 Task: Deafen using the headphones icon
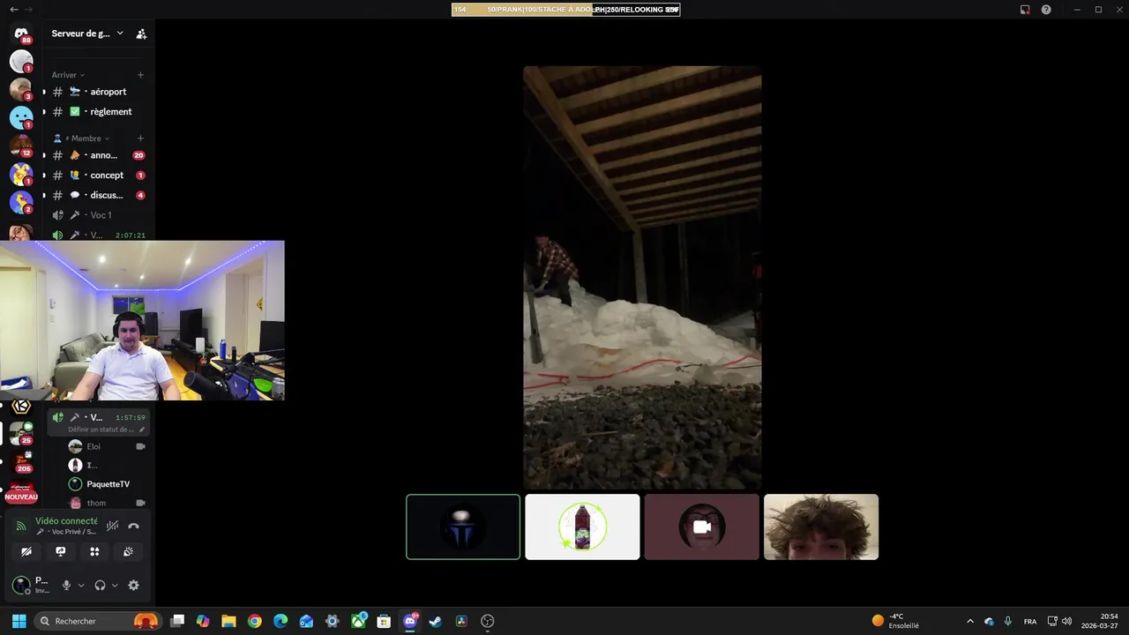(x=100, y=585)
